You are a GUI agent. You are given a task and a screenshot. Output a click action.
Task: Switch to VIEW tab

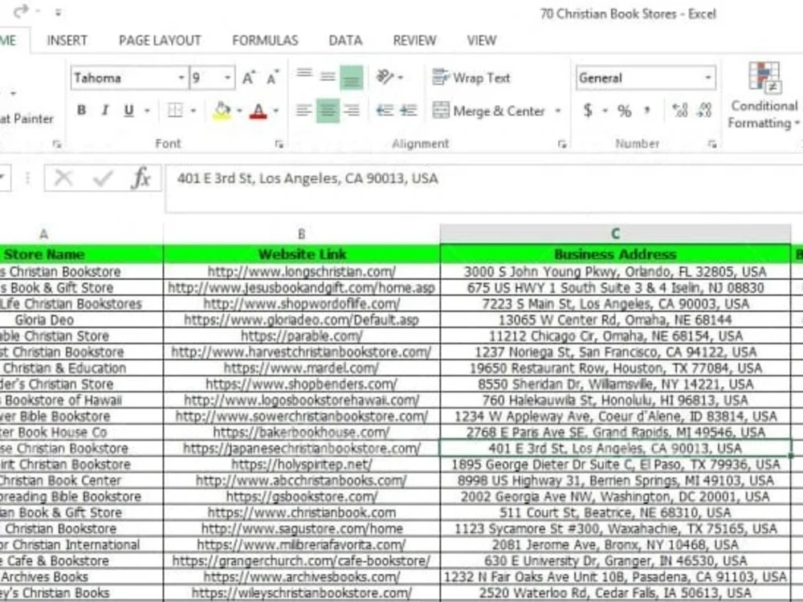click(x=481, y=40)
